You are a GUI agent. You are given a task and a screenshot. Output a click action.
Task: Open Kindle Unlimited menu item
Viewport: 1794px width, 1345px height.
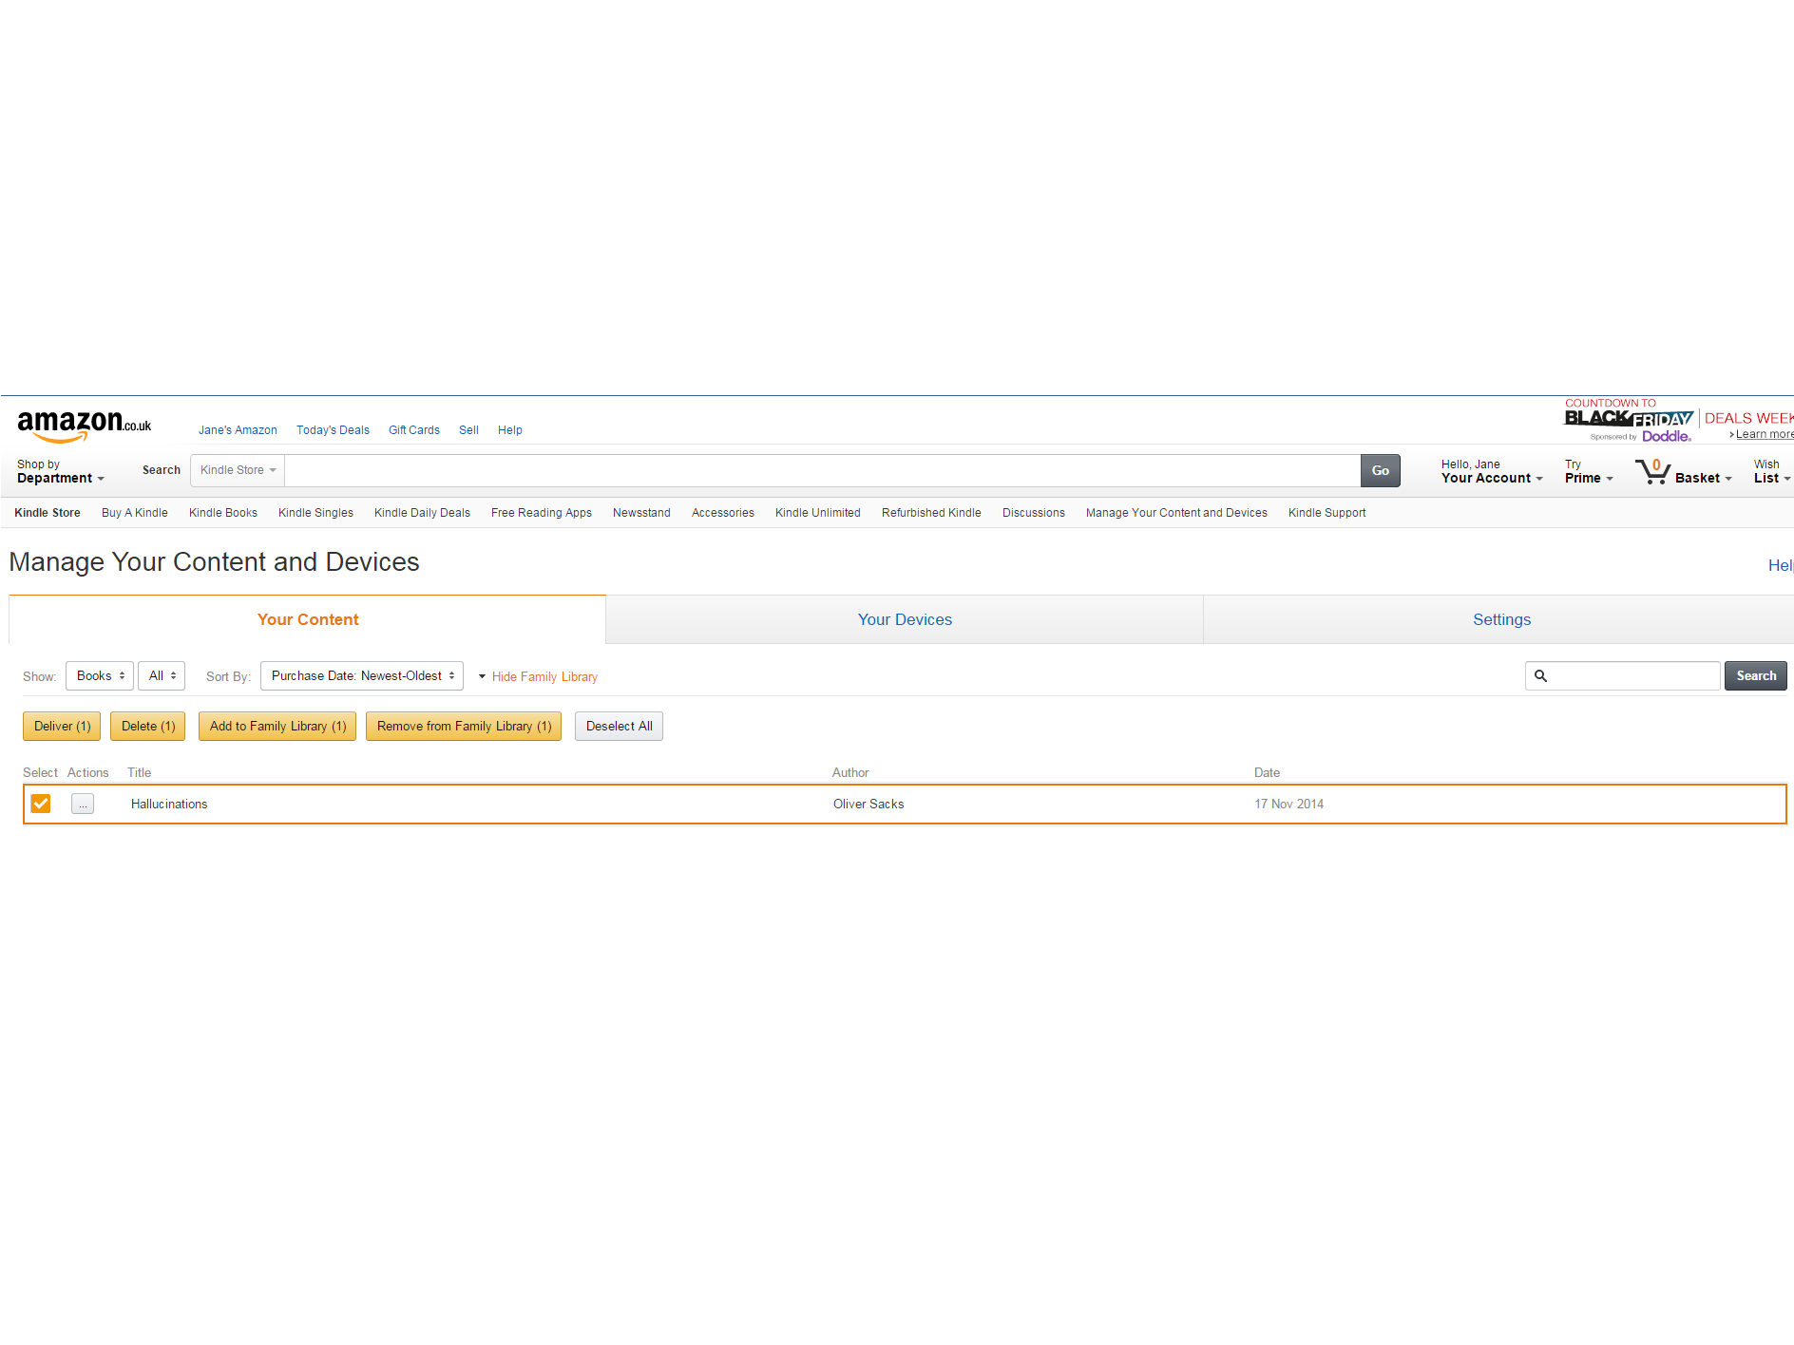click(818, 513)
